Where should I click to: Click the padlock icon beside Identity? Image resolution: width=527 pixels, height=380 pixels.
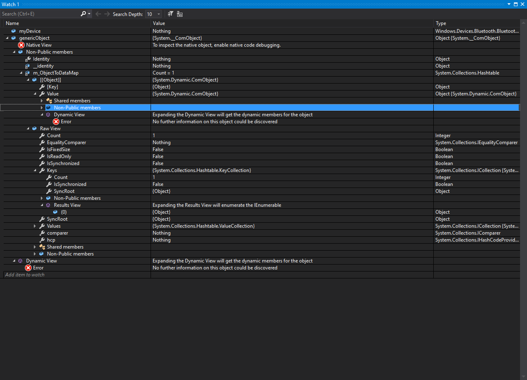(28, 59)
